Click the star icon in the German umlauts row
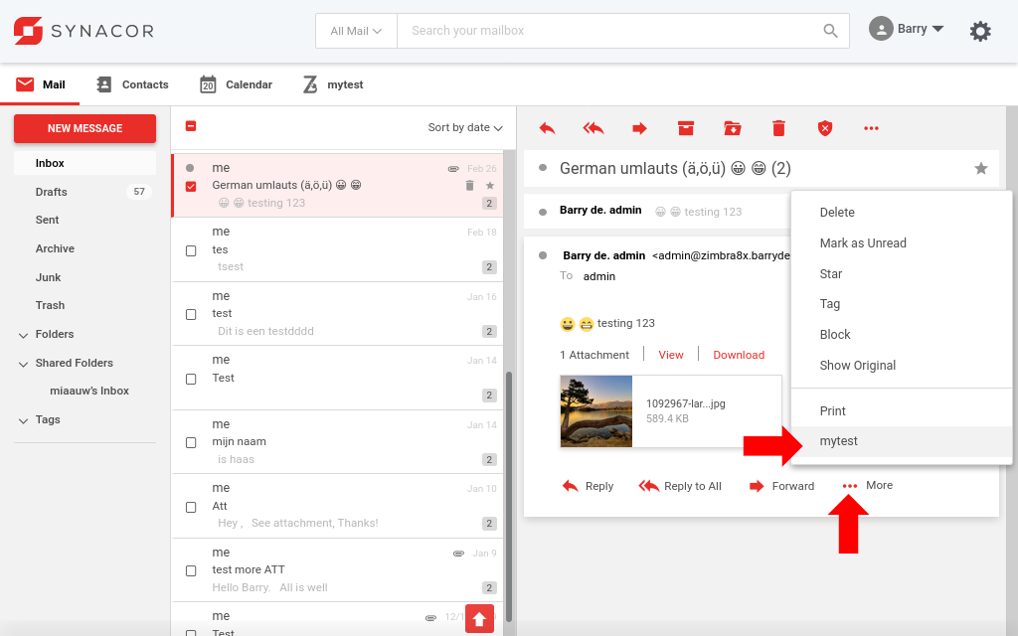The width and height of the screenshot is (1018, 636). [x=489, y=186]
